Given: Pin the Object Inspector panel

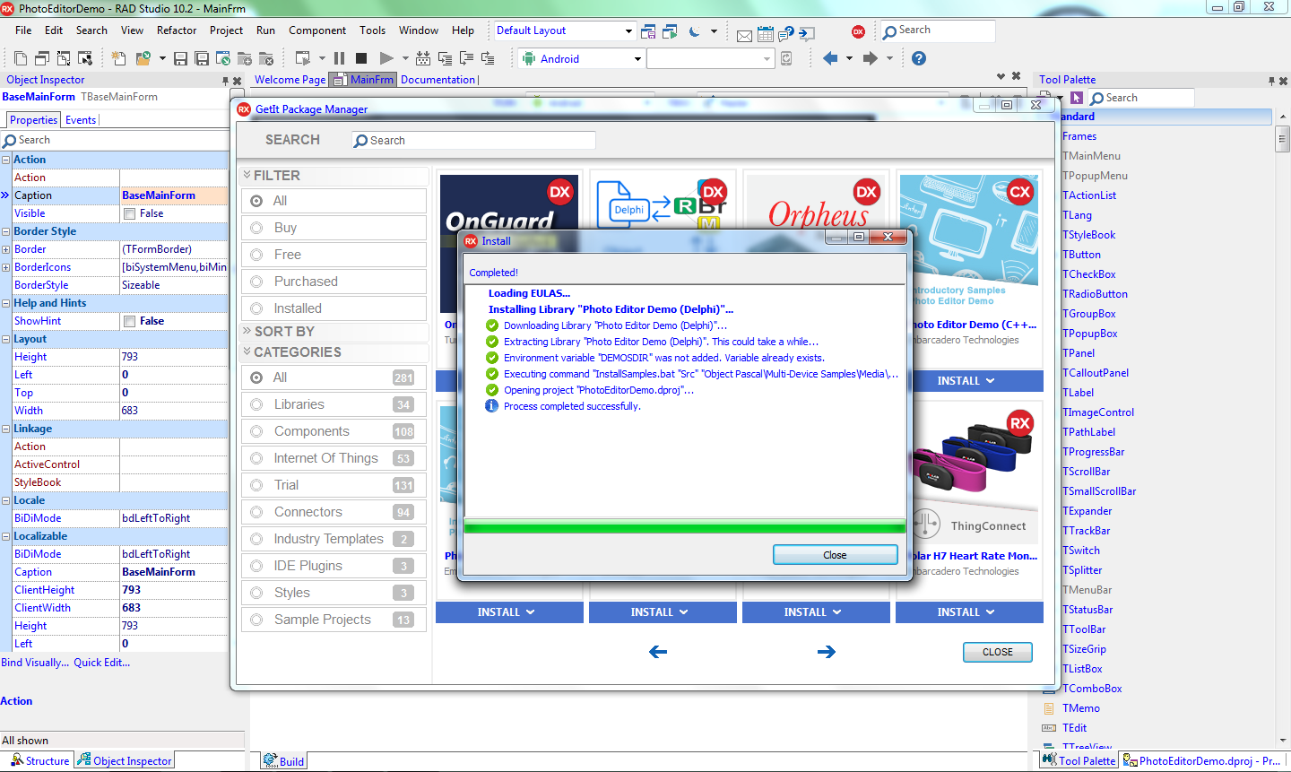Looking at the screenshot, I should (225, 81).
